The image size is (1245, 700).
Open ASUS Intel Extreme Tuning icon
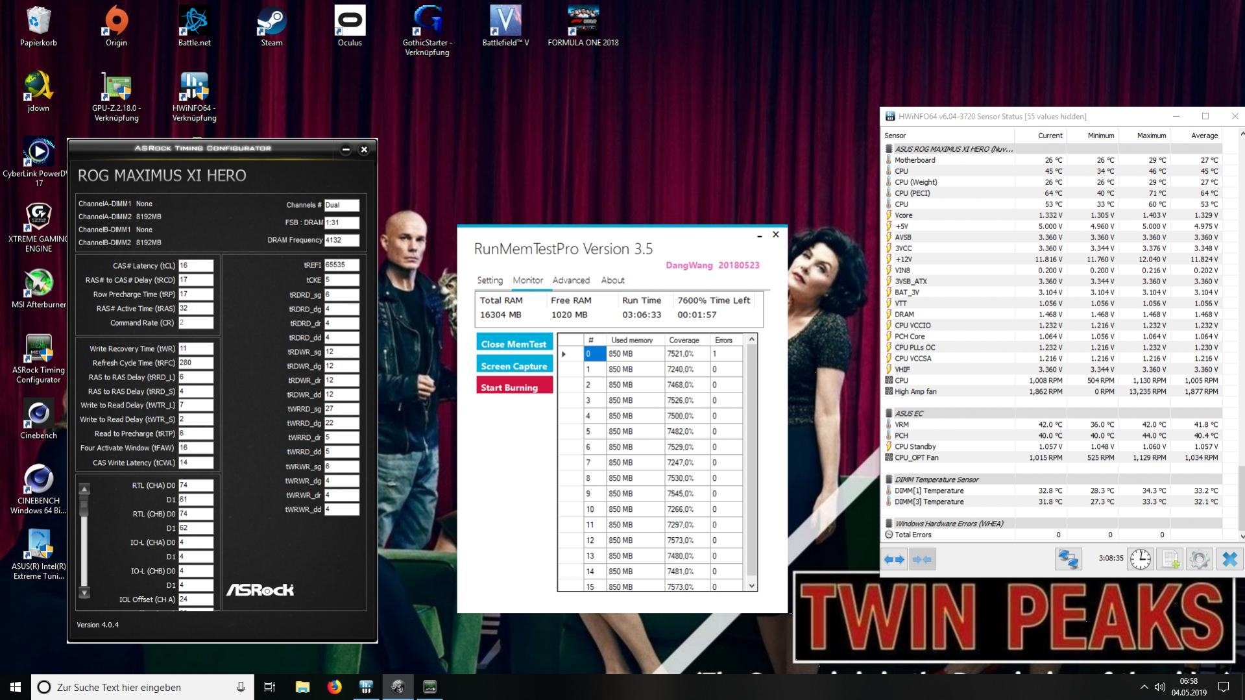[38, 554]
